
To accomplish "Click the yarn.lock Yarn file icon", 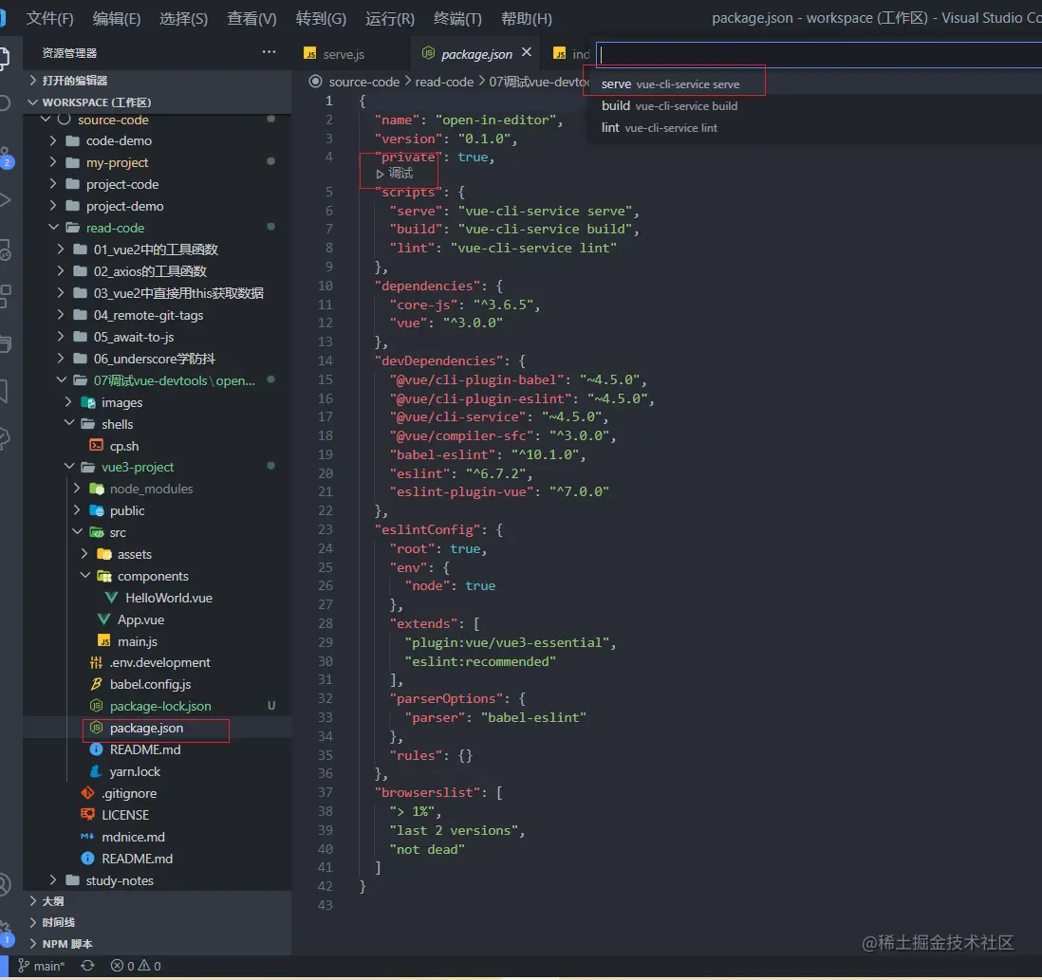I will tap(96, 771).
